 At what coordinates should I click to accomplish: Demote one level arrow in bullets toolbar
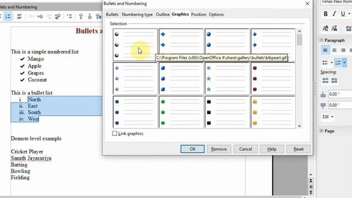[40, 16]
